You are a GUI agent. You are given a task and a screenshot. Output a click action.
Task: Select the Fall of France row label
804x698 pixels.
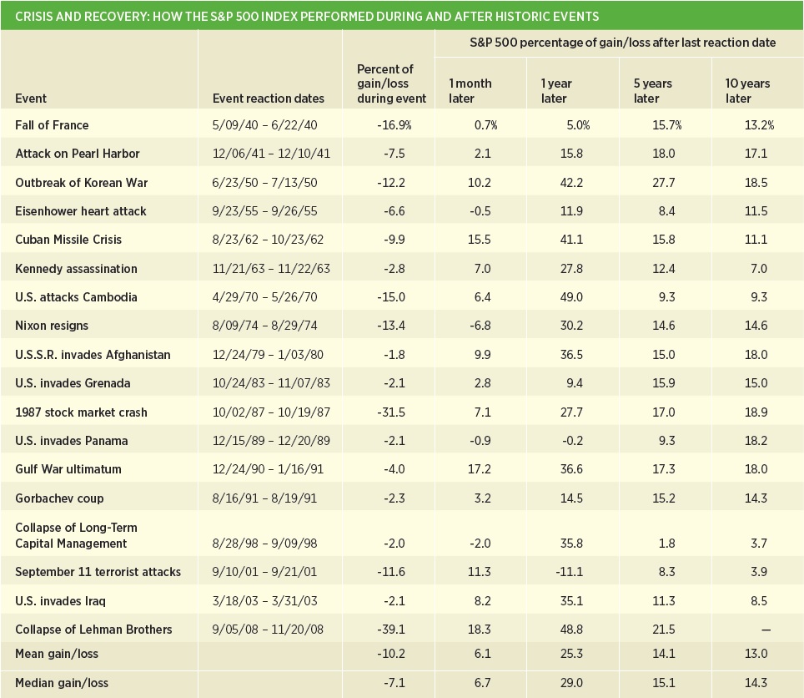(x=52, y=125)
